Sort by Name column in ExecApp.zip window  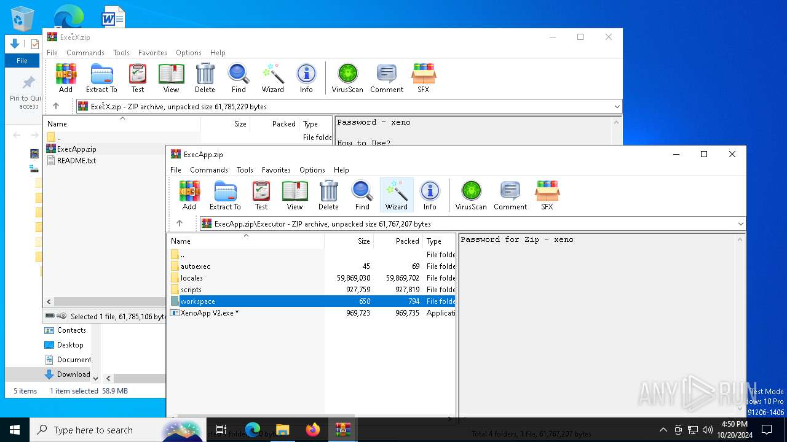point(246,241)
